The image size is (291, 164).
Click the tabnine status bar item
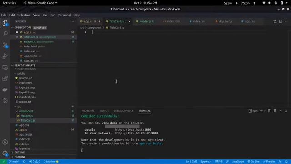[51, 162]
